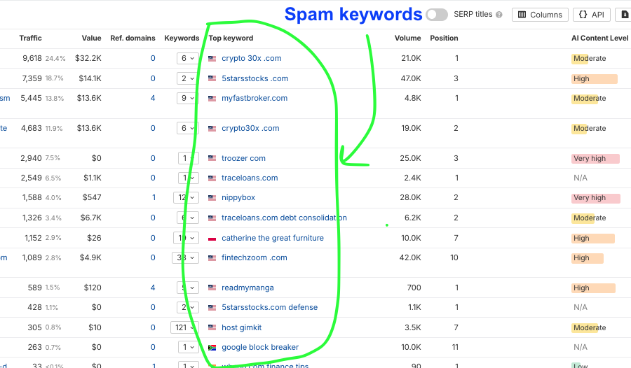Click the export file icon button
Image resolution: width=631 pixels, height=368 pixels.
[x=623, y=15]
